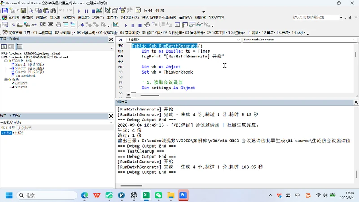Close the Project explorer panel

point(111,40)
